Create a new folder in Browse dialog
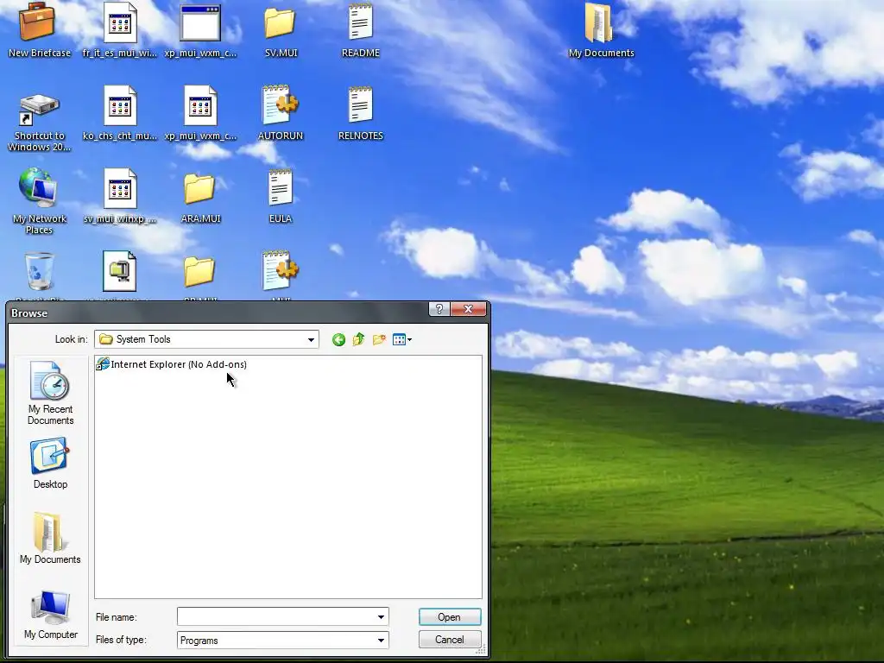884x663 pixels. (379, 339)
